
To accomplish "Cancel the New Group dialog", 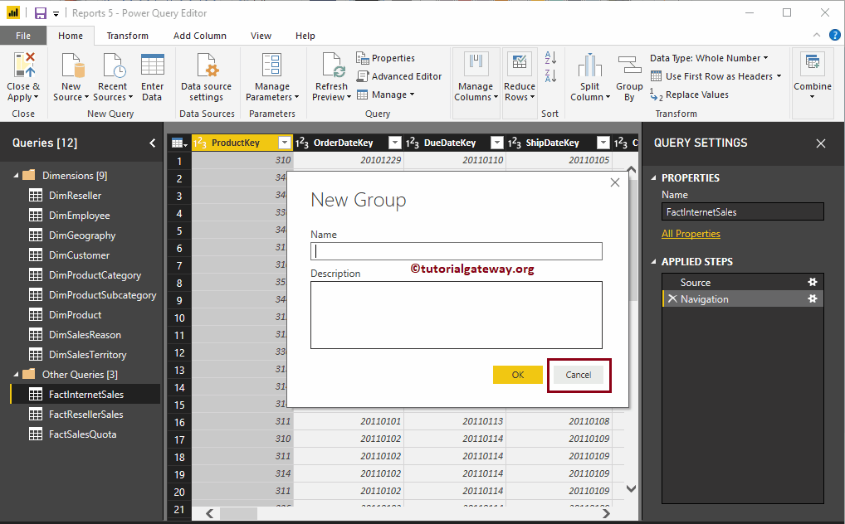I will [x=579, y=375].
